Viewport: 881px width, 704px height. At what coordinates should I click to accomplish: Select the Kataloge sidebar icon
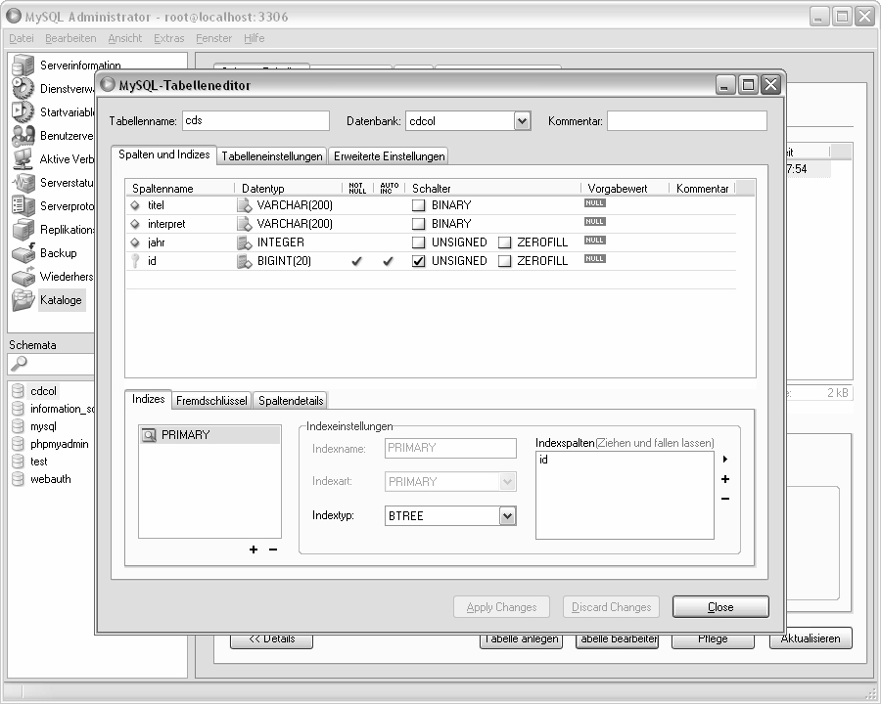point(23,300)
